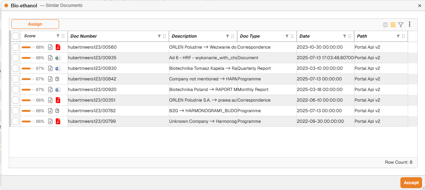Click Excel icon for hubertmeers123/00935
The width and height of the screenshot is (425, 190).
click(58, 58)
